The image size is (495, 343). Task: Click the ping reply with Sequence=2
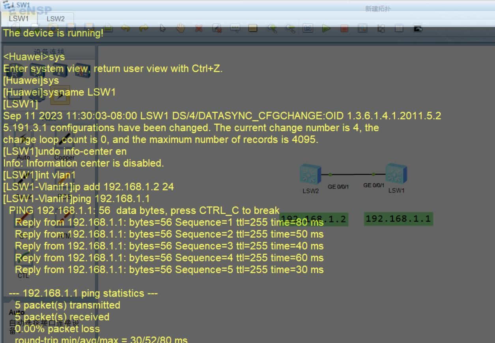[x=169, y=234]
